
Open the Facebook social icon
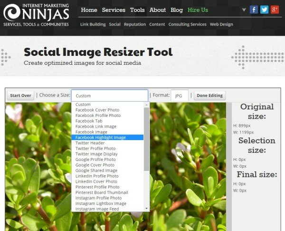point(254,9)
